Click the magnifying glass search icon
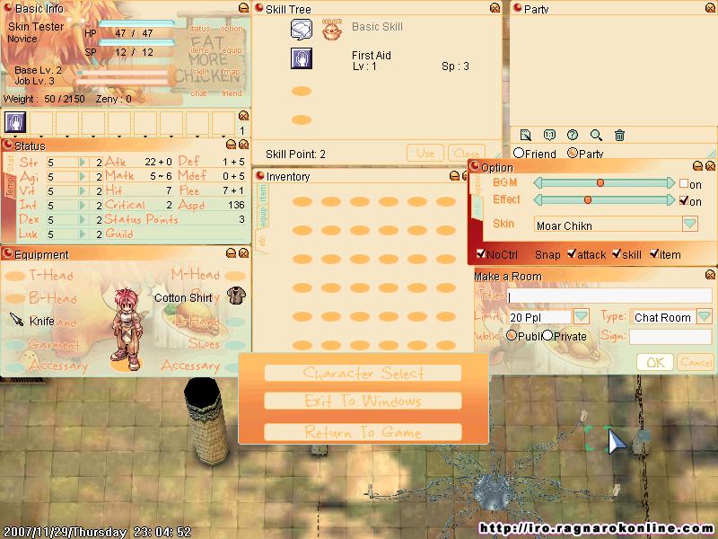 (x=596, y=135)
